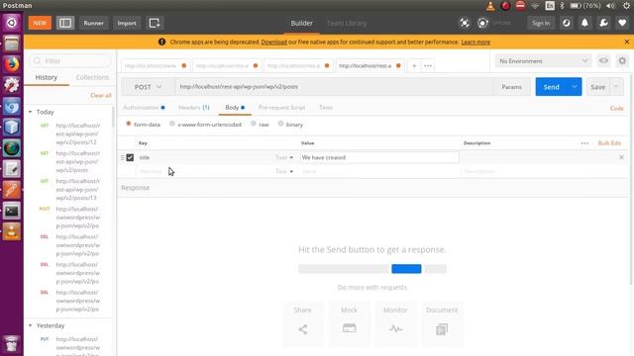Open the Send dropdown arrow
634x356 pixels.
point(575,87)
